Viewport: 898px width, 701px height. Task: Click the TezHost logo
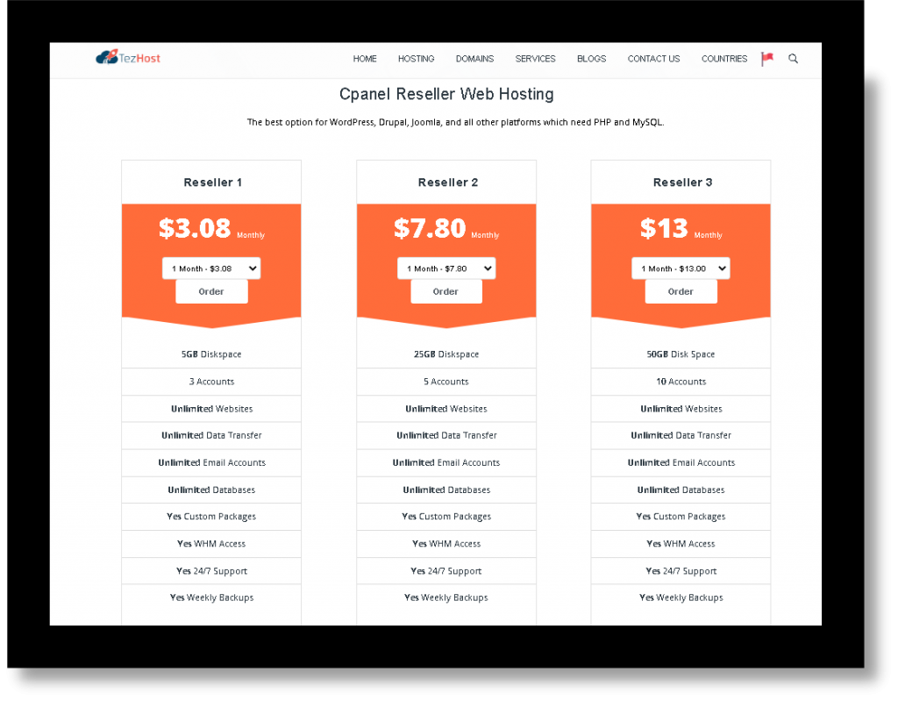[x=128, y=58]
